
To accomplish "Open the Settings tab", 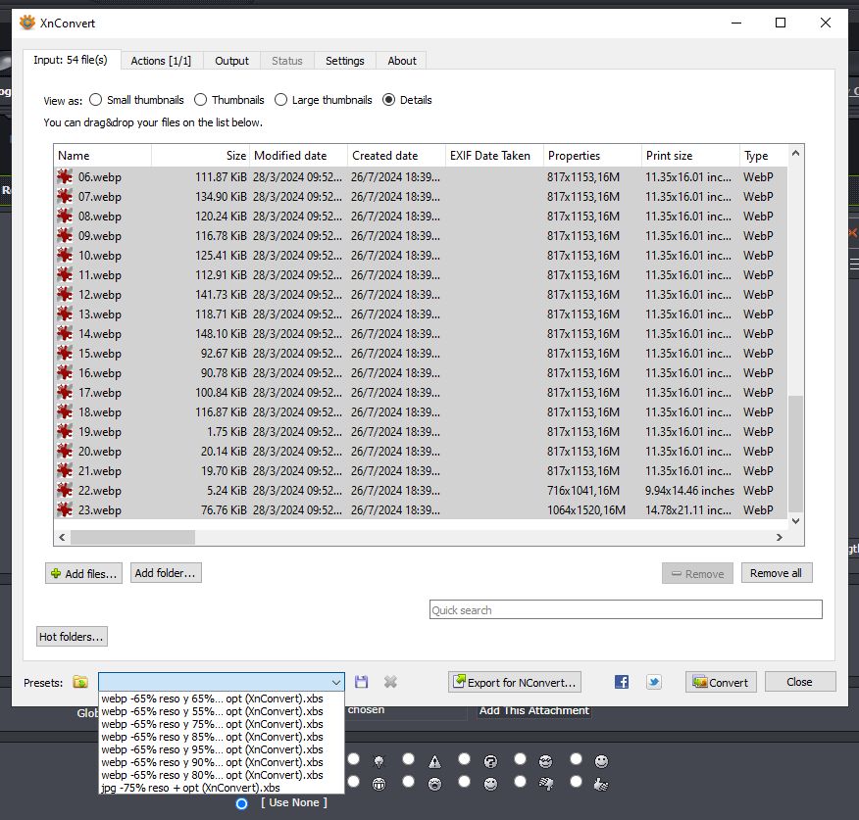I will (x=344, y=61).
